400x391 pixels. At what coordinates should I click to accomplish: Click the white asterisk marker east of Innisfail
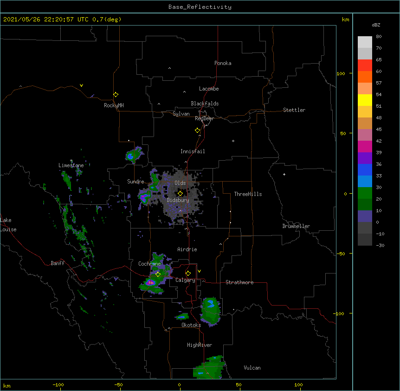coord(233,141)
